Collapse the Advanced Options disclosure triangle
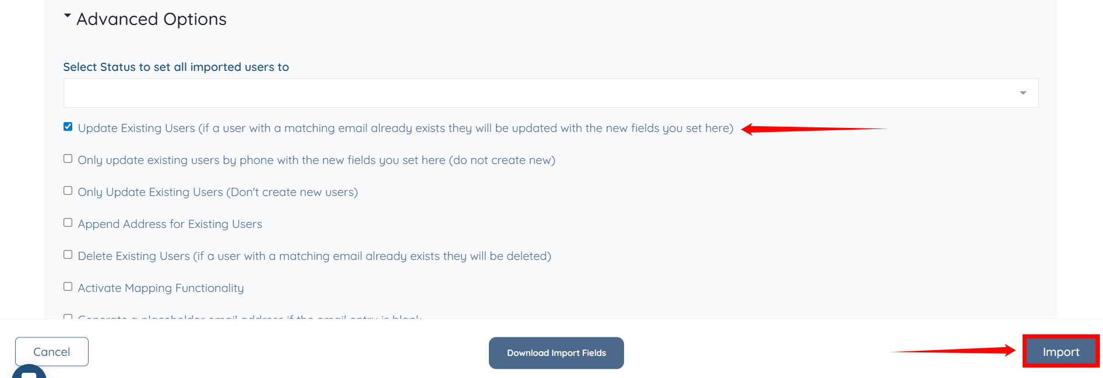Image resolution: width=1103 pixels, height=378 pixels. (x=68, y=16)
